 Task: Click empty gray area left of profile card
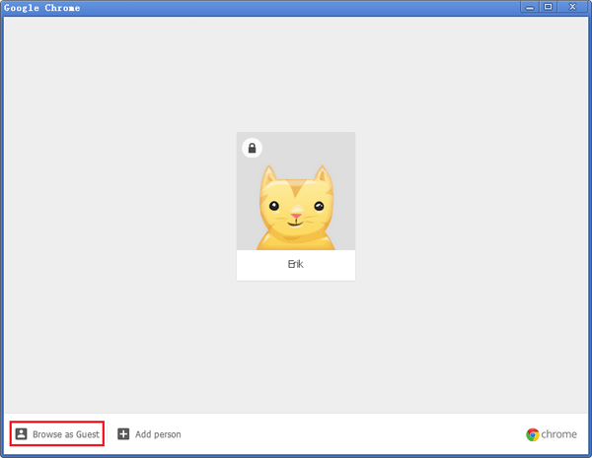point(118,207)
